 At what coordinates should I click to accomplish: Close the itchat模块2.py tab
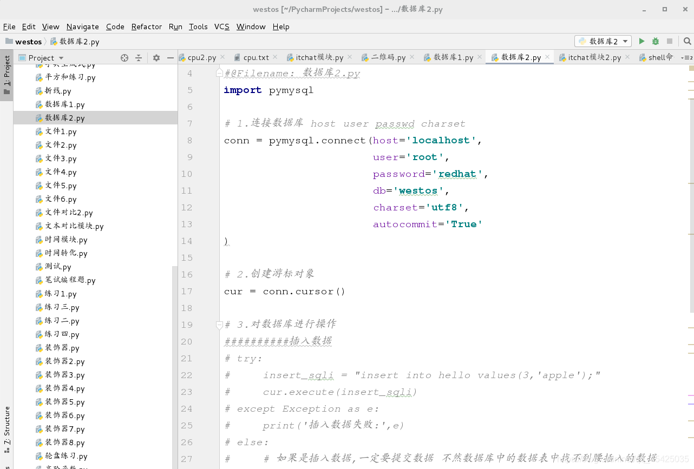tap(627, 56)
